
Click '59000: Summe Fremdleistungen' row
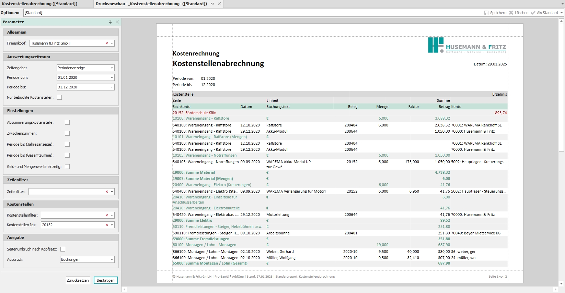(340, 239)
